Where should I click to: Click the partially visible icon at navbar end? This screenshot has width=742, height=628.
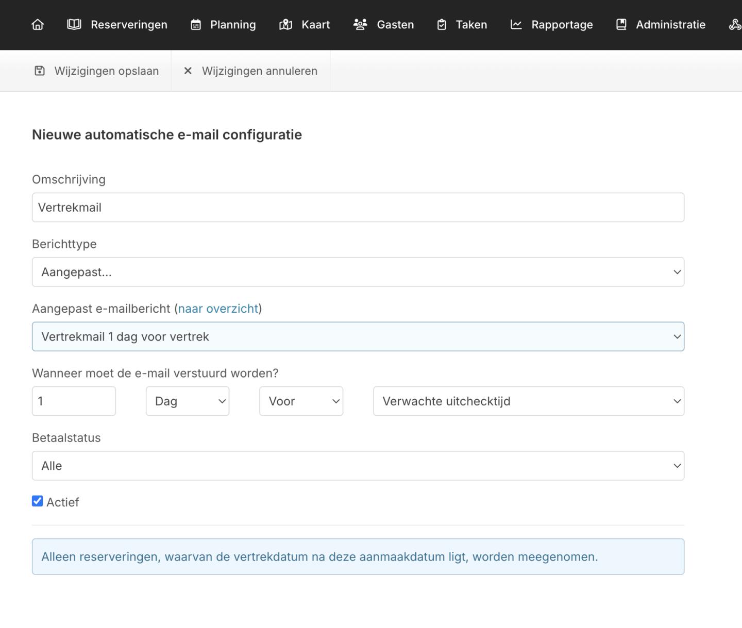tap(735, 25)
